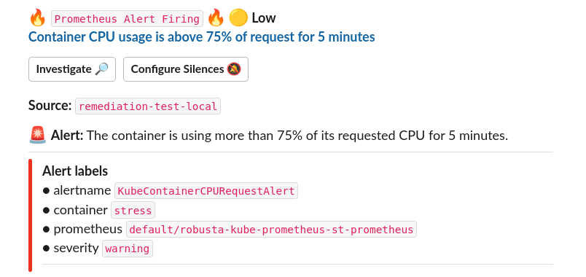Open the Container CPU usage alert link
The width and height of the screenshot is (586, 277).
coord(202,37)
